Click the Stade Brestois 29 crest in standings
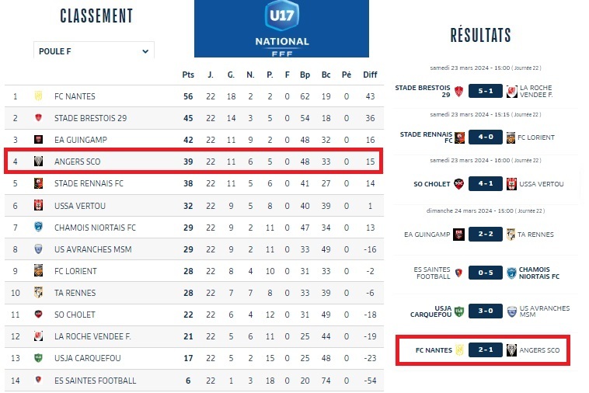The width and height of the screenshot is (589, 393). click(x=37, y=118)
